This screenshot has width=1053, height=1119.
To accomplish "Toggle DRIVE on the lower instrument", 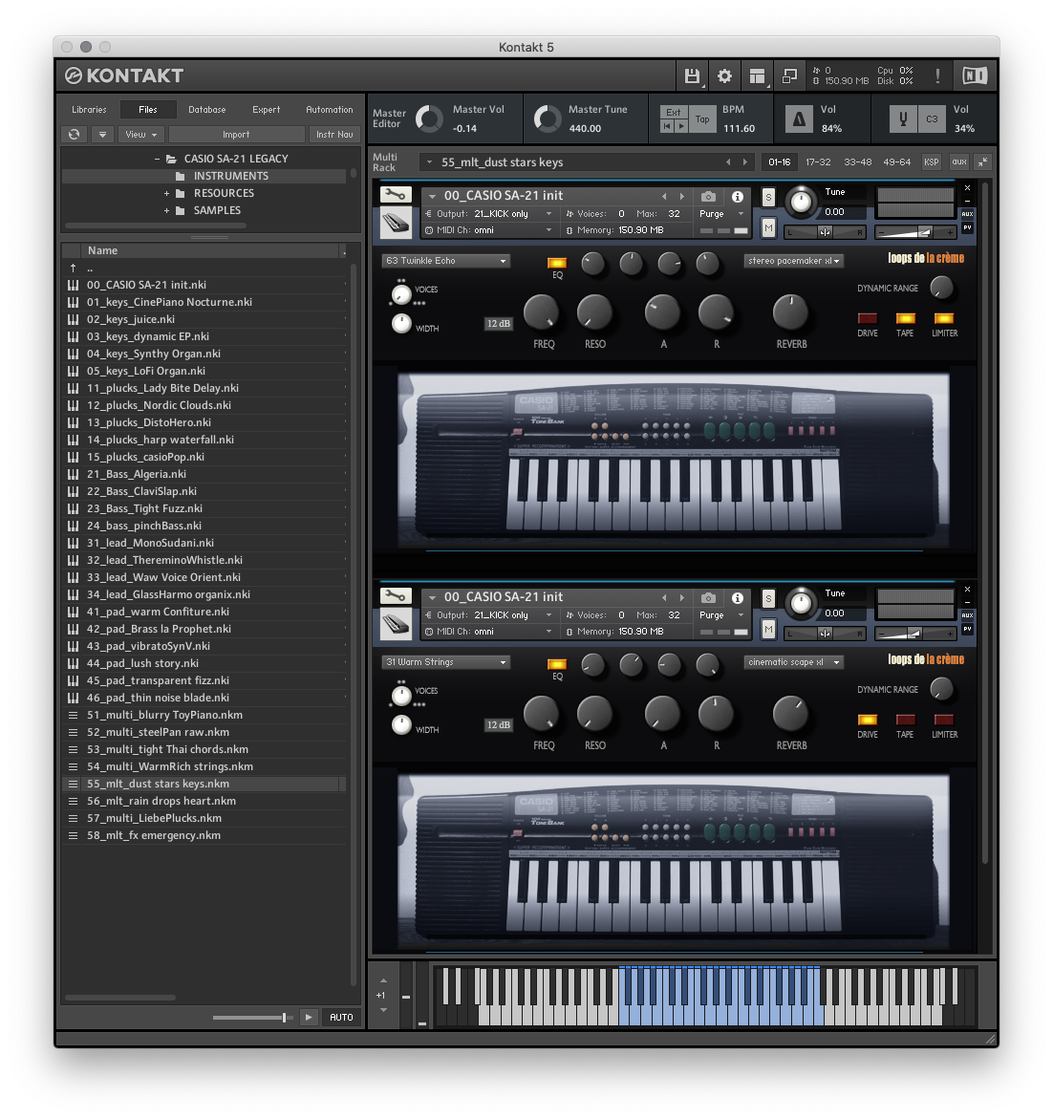I will point(867,721).
